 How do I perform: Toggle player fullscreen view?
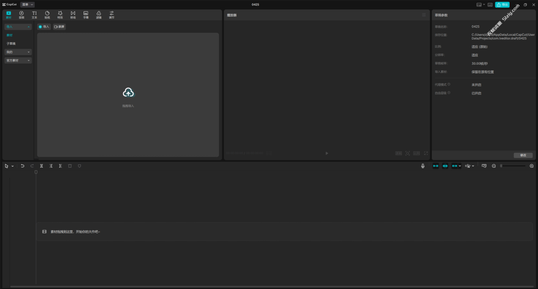pyautogui.click(x=426, y=153)
